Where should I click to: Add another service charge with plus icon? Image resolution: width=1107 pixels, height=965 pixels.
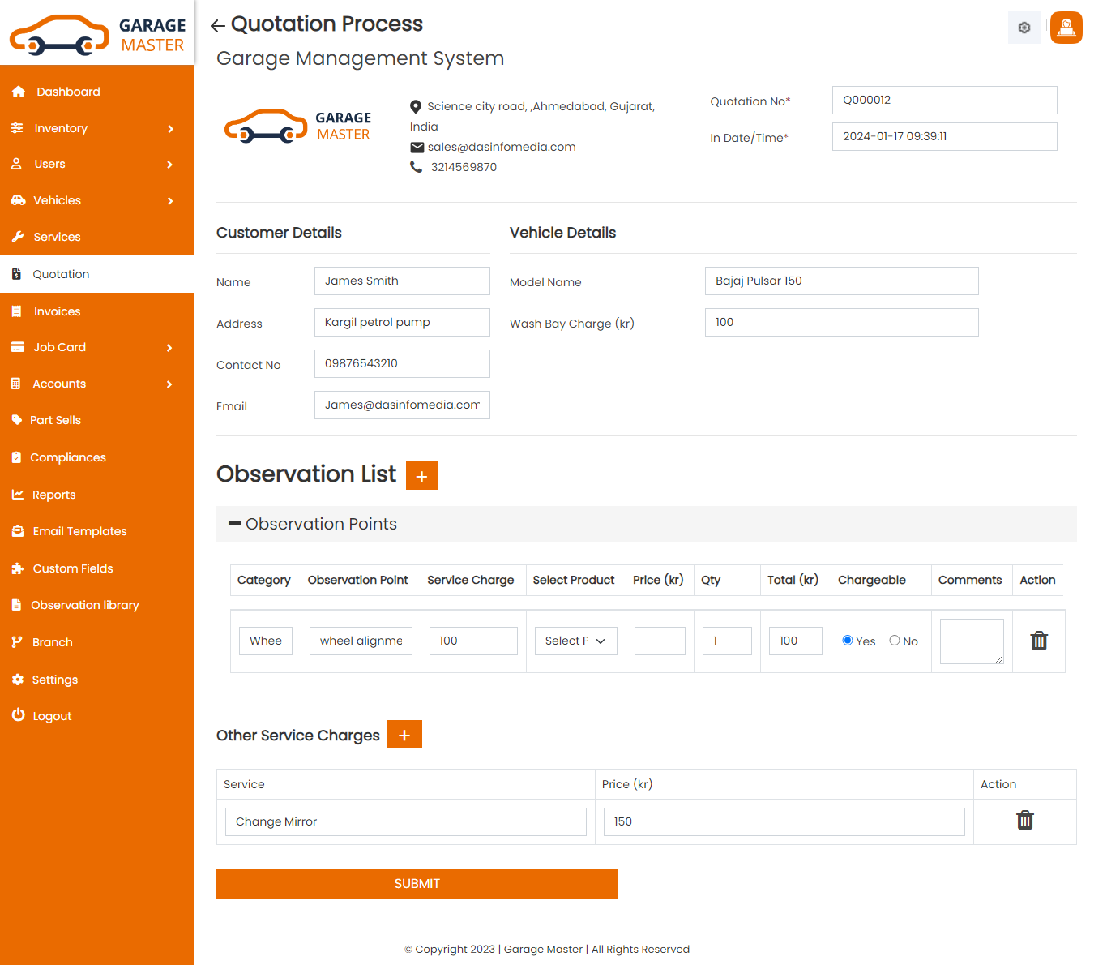404,735
